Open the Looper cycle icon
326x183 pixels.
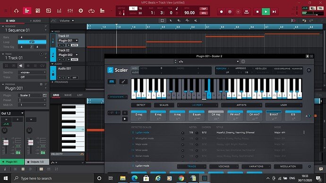coord(92,11)
